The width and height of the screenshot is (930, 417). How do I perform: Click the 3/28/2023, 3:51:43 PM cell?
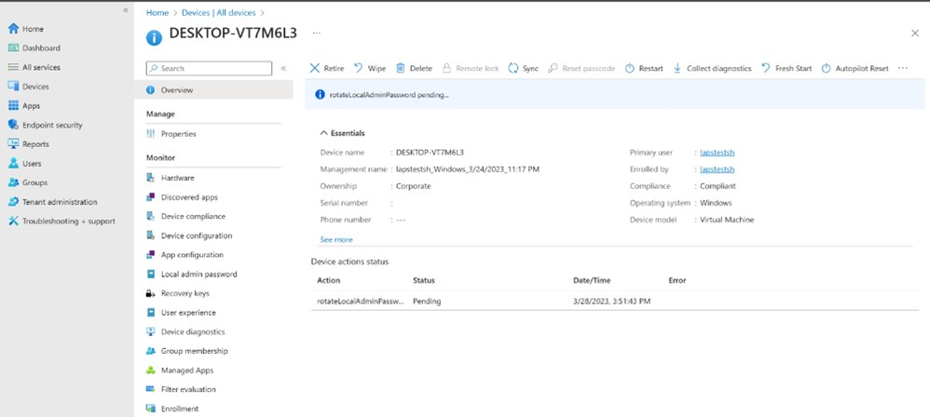[611, 302]
